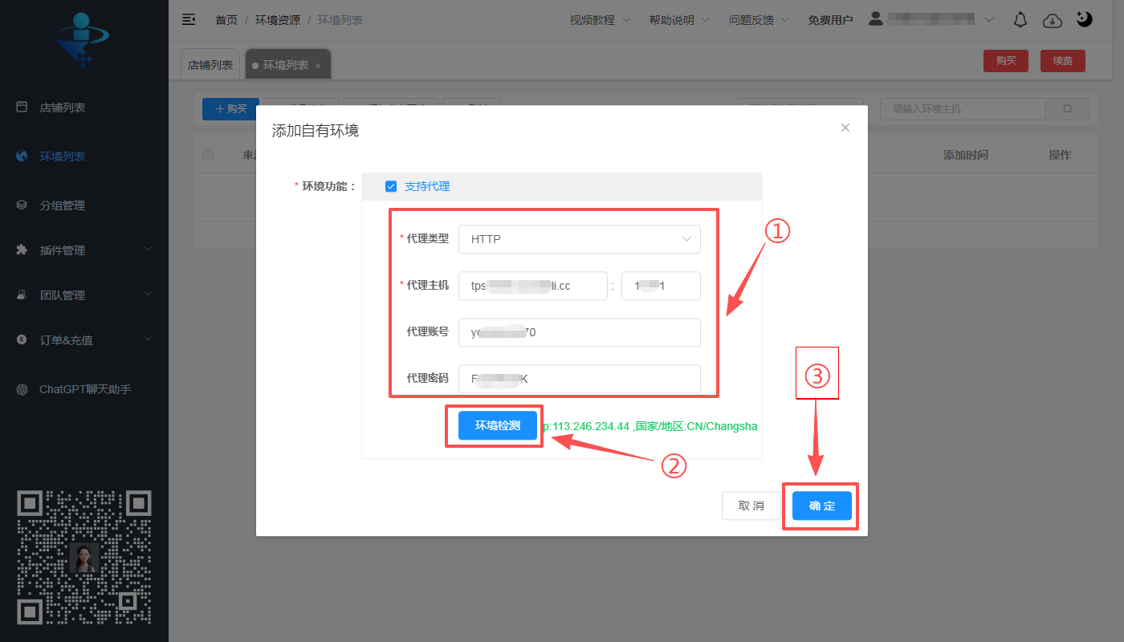Click the cloud download icon
1124x642 pixels.
pyautogui.click(x=1052, y=18)
